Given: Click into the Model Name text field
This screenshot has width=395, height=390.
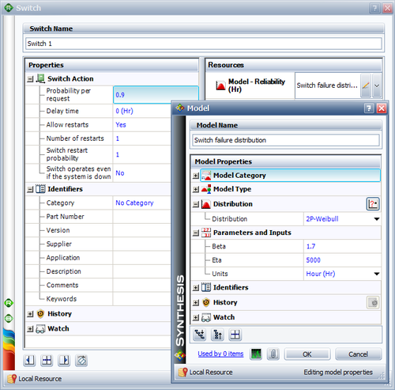Looking at the screenshot, I should pos(286,140).
